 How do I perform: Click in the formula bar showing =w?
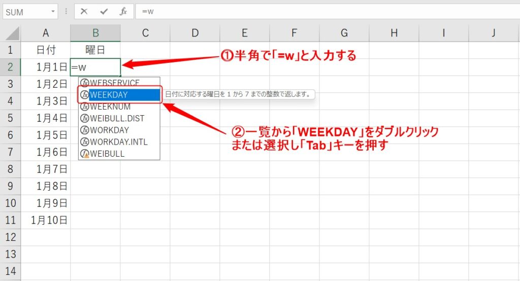point(328,12)
